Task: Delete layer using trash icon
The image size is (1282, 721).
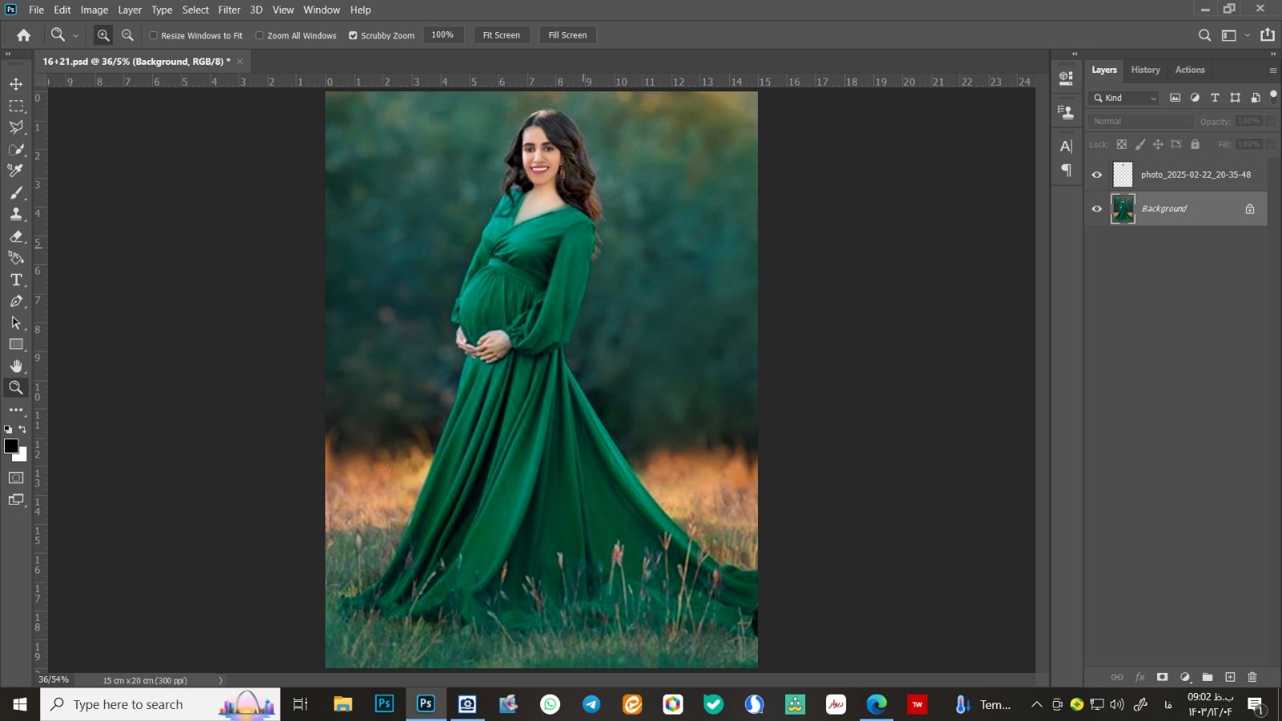Action: click(x=1252, y=677)
